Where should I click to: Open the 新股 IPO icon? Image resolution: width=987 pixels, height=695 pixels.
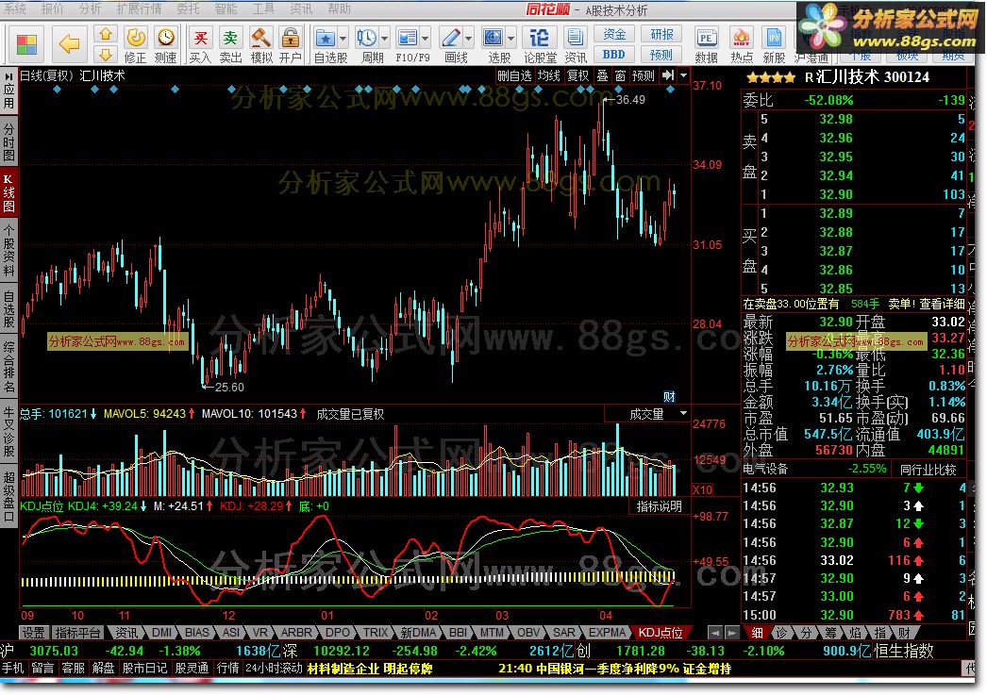(774, 39)
